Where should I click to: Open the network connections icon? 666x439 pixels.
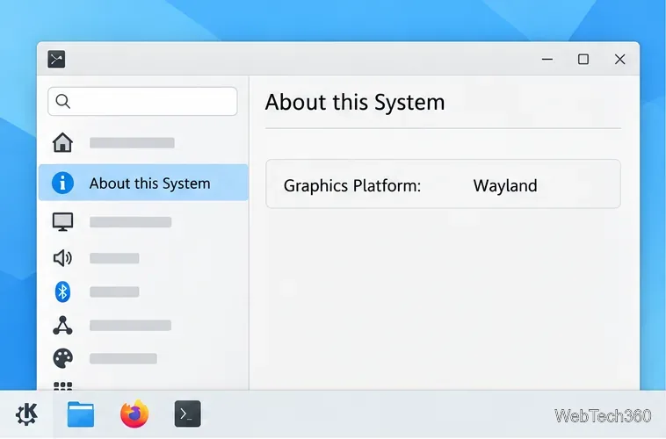(62, 326)
